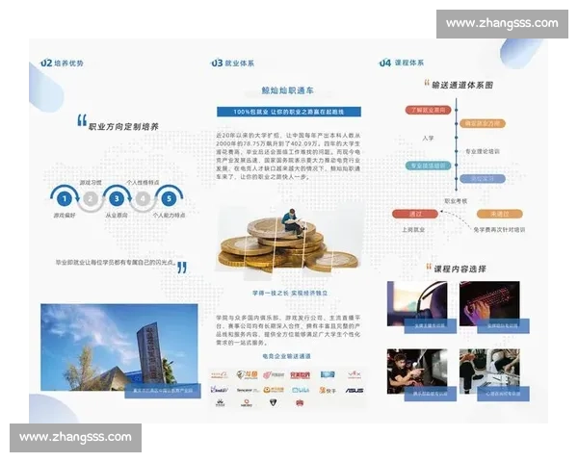Click the orange 未通过 result tag
This screenshot has height=462, width=578.
(x=499, y=214)
